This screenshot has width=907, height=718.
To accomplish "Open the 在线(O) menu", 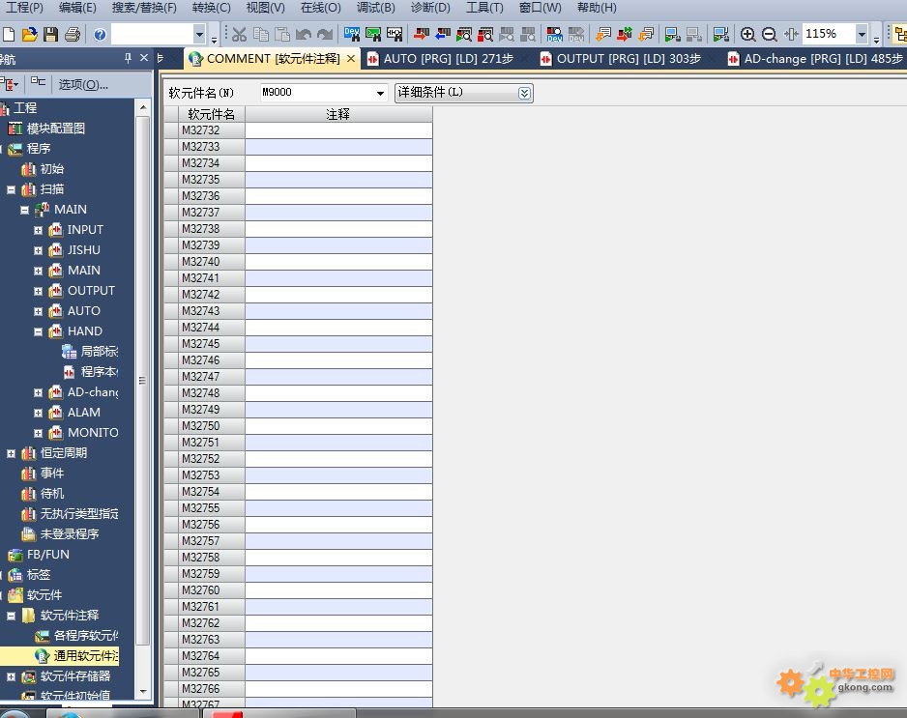I will 320,8.
